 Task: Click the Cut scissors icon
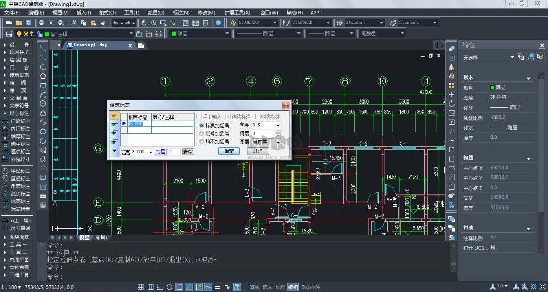pyautogui.click(x=74, y=23)
